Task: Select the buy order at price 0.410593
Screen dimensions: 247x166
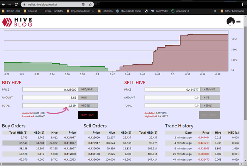Action: pyautogui.click(x=39, y=159)
